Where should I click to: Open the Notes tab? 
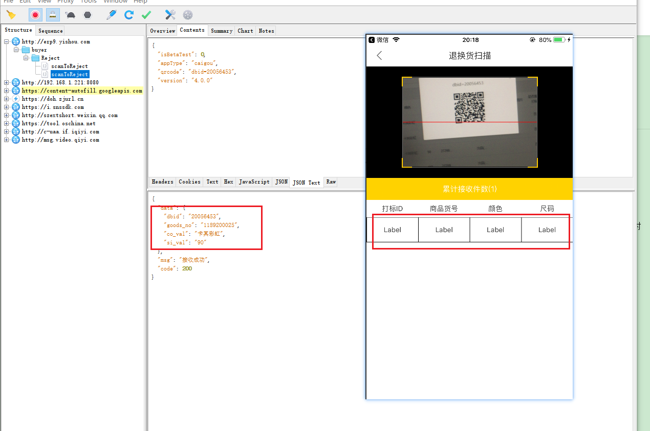(266, 31)
